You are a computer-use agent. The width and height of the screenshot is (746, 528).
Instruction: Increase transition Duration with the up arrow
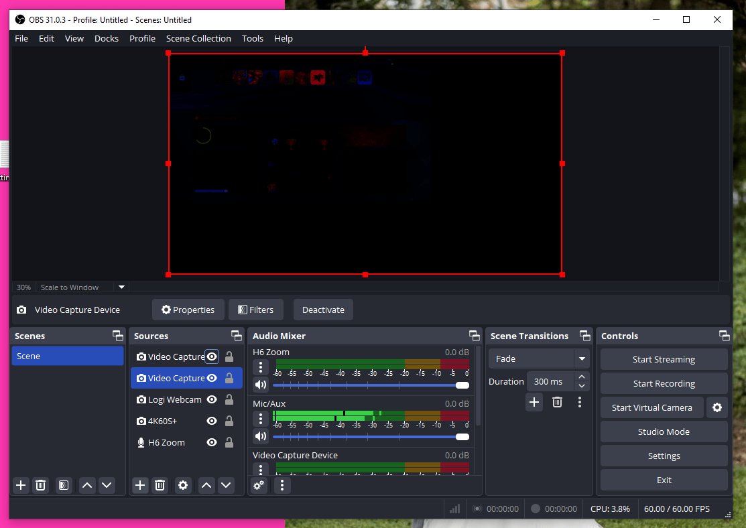click(x=582, y=377)
